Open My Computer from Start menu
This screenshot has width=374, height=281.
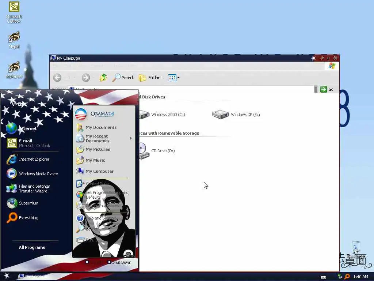coord(95,171)
